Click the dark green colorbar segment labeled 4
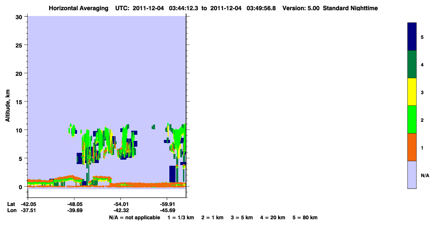 pos(412,64)
